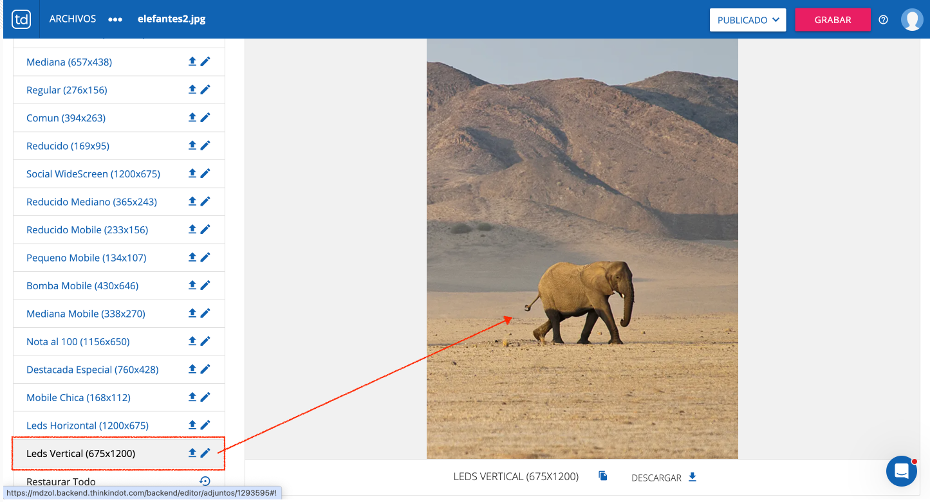Open the chat support bubble
930x502 pixels.
pos(901,471)
